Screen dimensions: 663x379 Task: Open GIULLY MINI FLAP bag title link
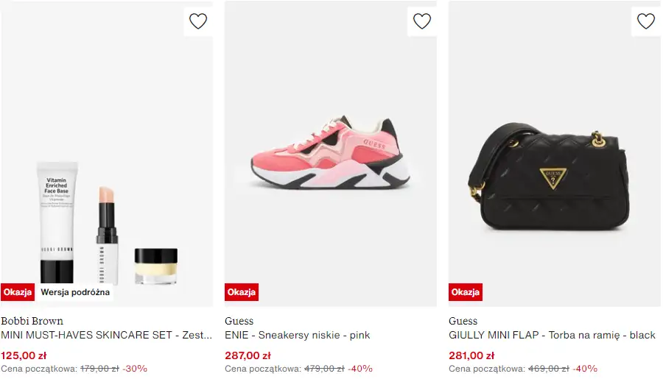[x=552, y=336]
